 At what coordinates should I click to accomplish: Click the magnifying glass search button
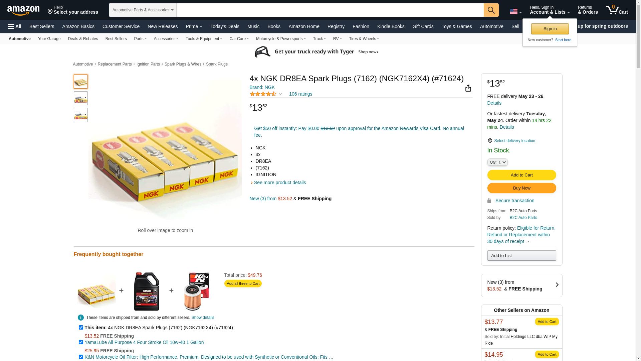(491, 10)
